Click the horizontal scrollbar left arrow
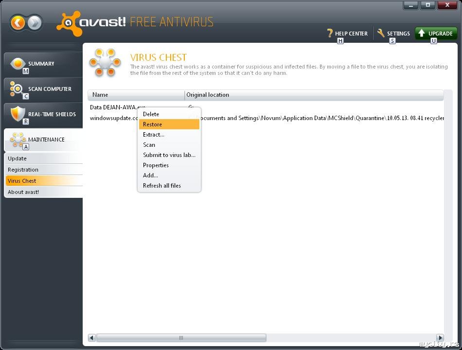Viewport: 462px width, 350px height. click(x=91, y=338)
